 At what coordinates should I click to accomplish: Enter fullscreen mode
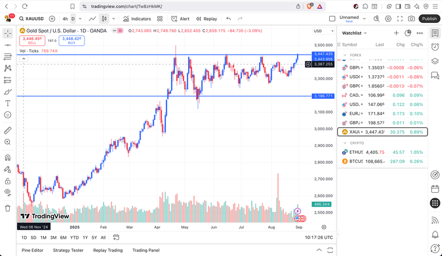(x=400, y=19)
